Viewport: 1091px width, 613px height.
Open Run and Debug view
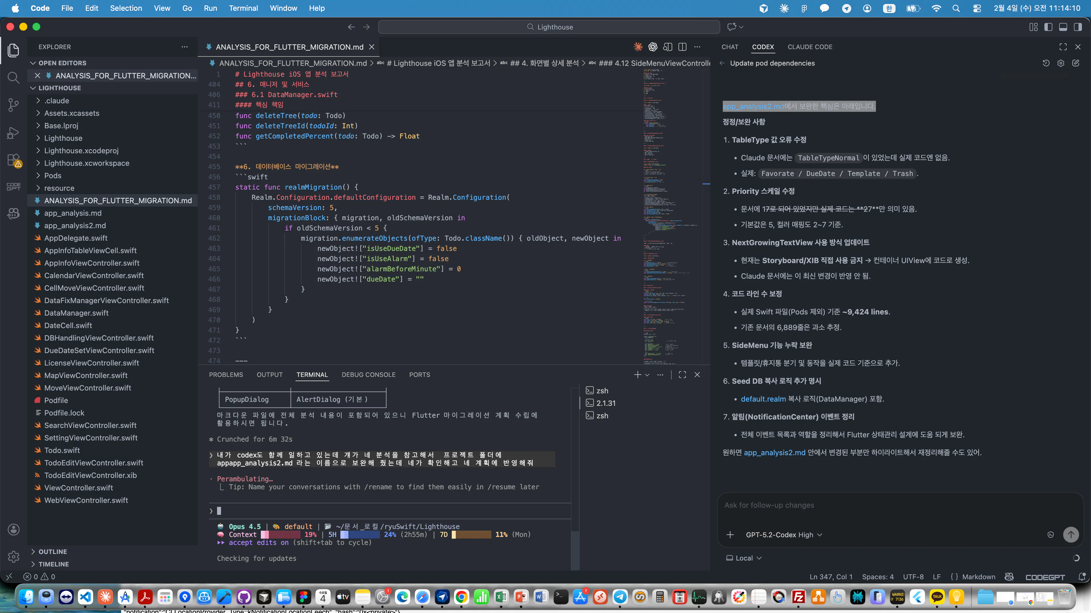(14, 133)
